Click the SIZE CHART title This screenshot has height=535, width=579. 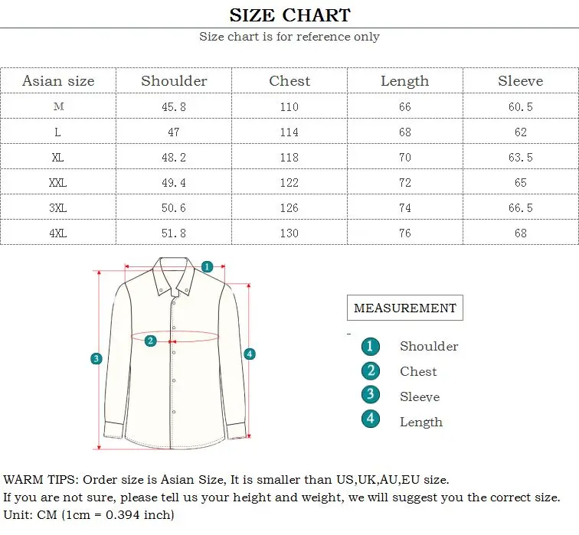tap(289, 15)
